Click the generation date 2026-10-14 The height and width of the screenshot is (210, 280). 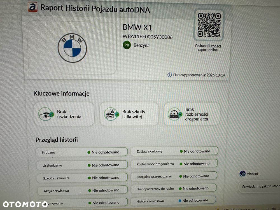click(x=216, y=75)
